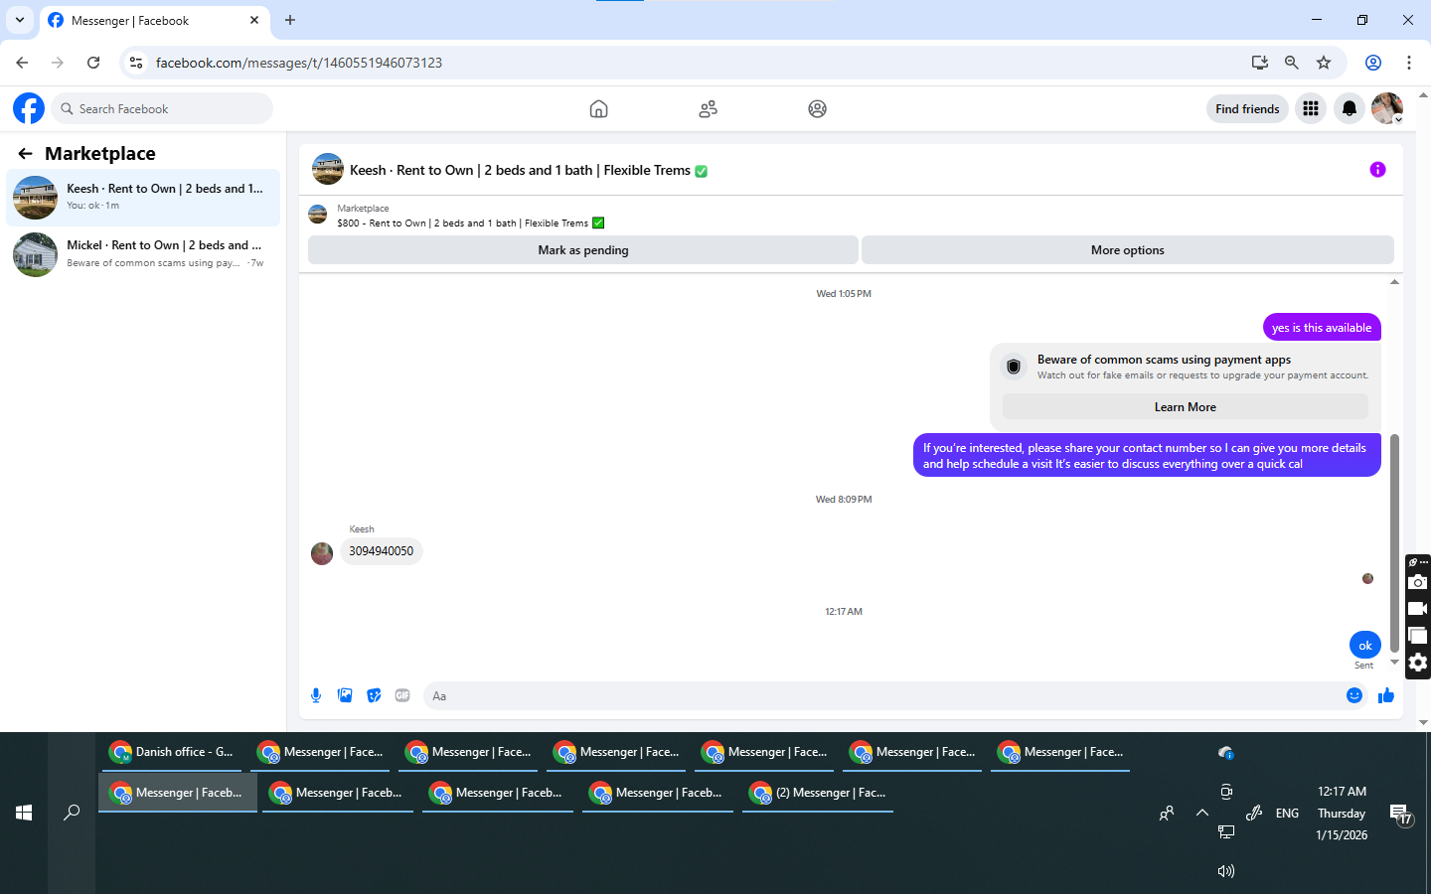This screenshot has width=1431, height=894.
Task: Reload the page with browser refresh icon
Action: [x=93, y=63]
